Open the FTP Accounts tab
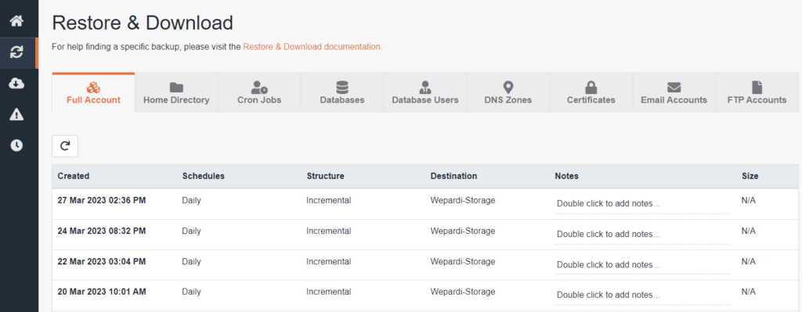Viewport: 802px width, 312px height. click(x=757, y=92)
